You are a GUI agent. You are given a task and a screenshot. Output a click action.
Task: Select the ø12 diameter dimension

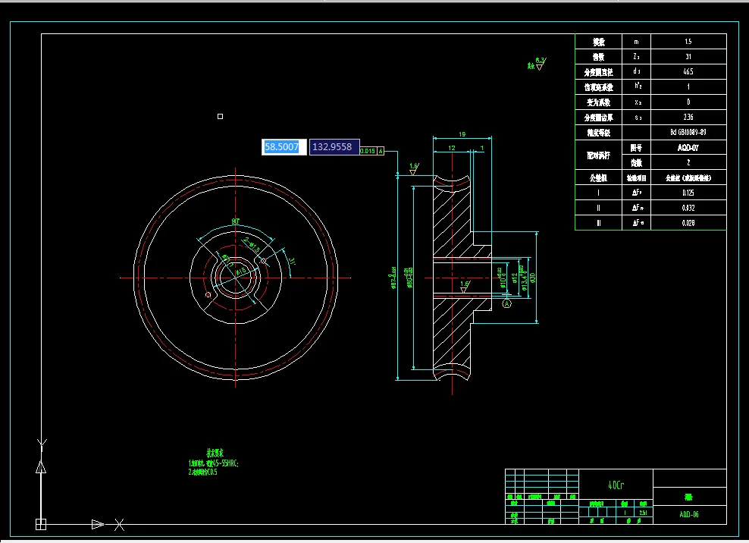[x=515, y=278]
